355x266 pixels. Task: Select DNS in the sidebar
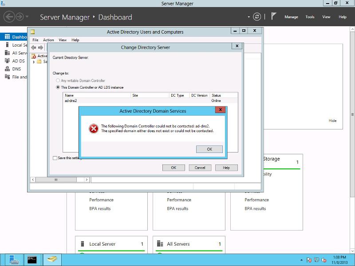tap(14, 69)
